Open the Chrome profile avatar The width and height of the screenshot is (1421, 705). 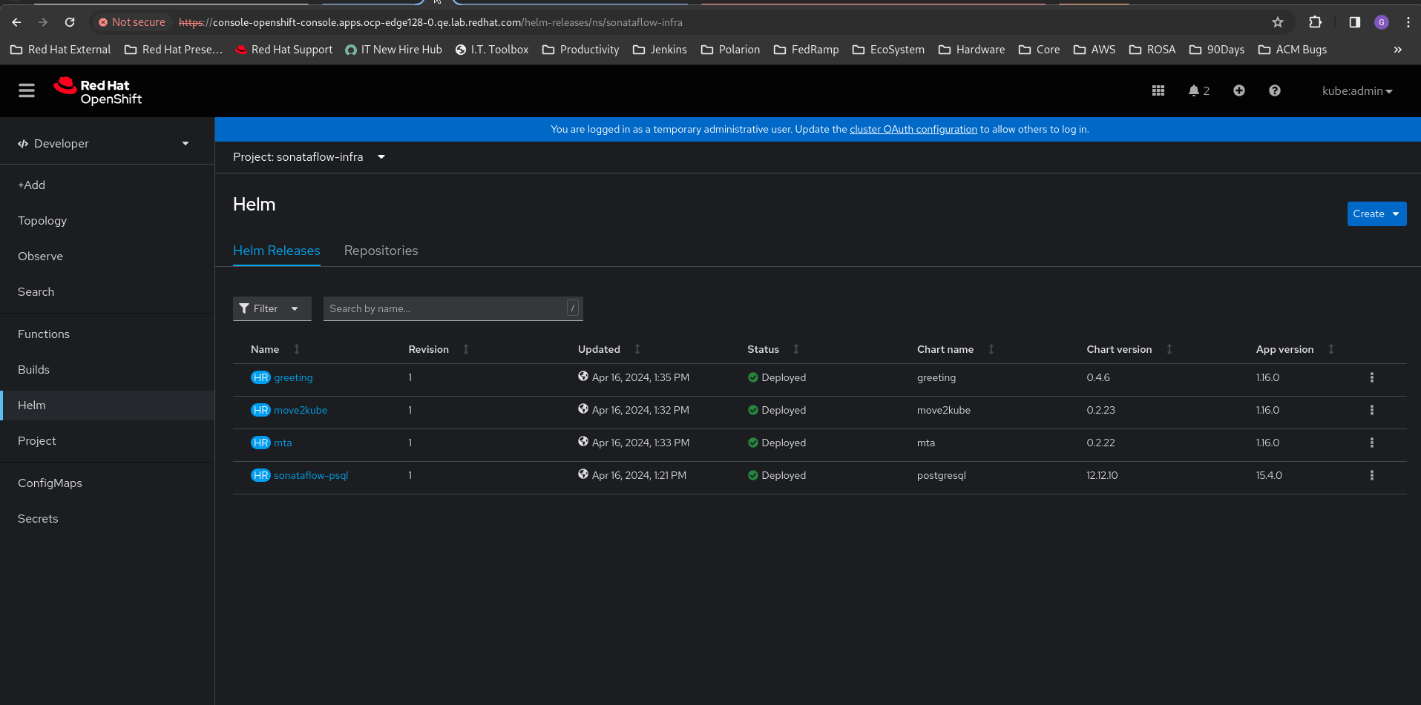pos(1382,22)
